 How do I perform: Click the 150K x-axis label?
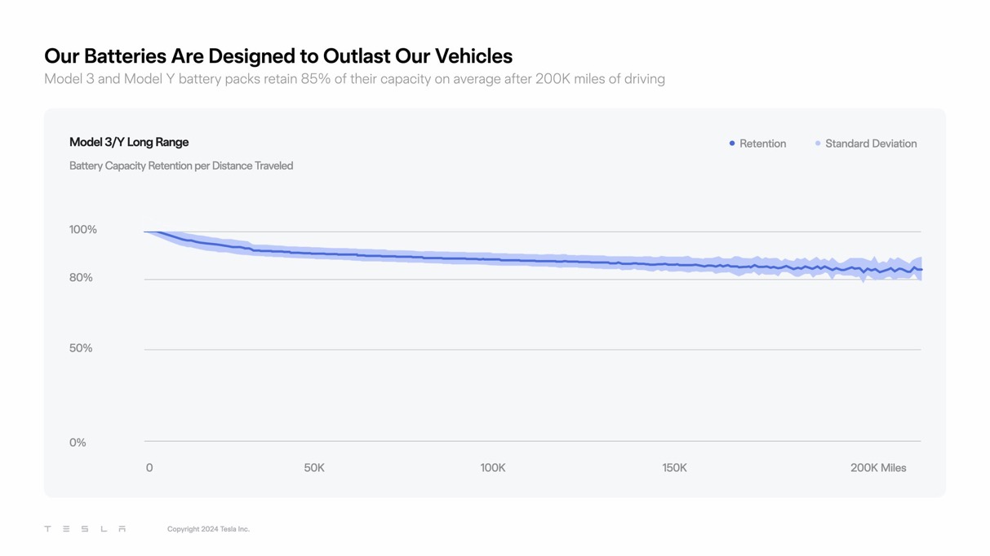(674, 468)
